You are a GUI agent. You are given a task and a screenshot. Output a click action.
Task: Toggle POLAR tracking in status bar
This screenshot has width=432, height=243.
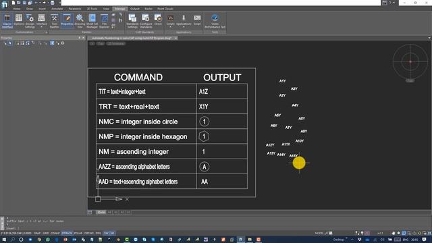point(78,234)
